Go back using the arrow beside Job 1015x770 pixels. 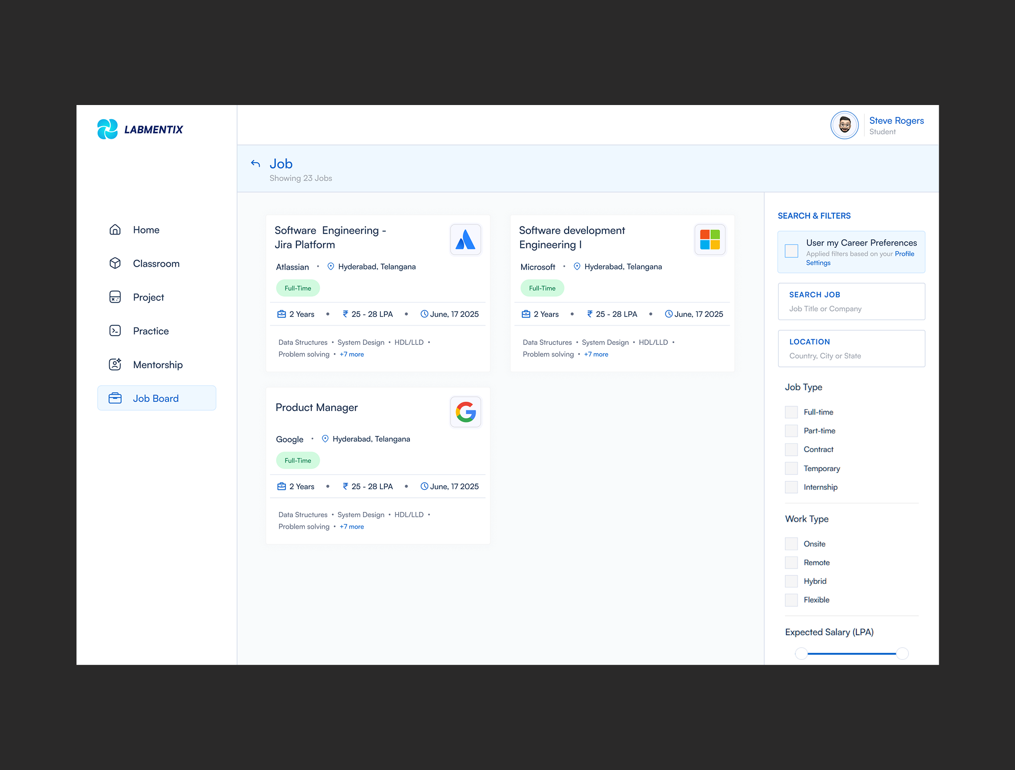(256, 164)
